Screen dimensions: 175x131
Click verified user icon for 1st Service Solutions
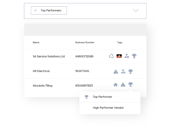127,56
